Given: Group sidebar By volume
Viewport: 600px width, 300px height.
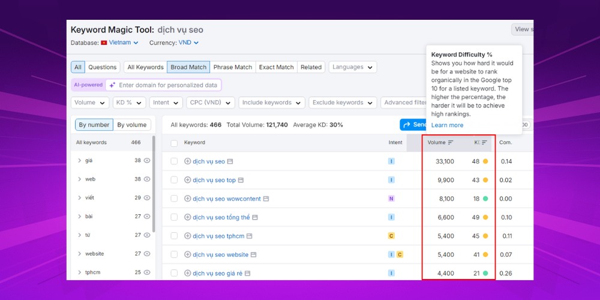Looking at the screenshot, I should point(131,125).
